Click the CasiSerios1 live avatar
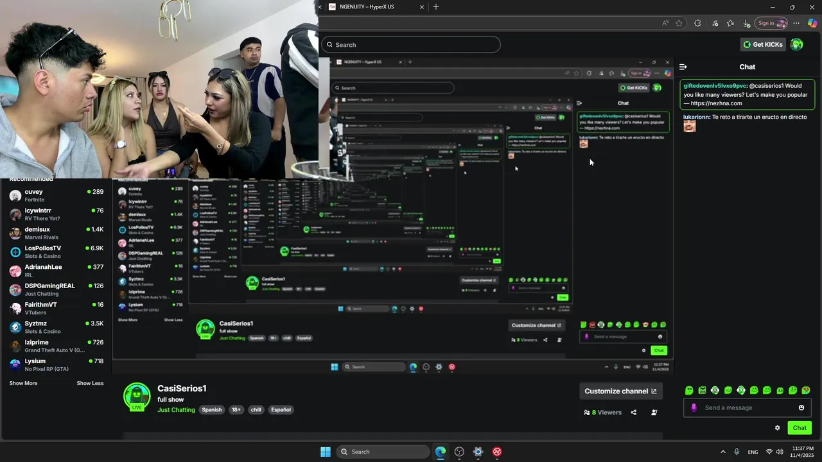 [137, 397]
